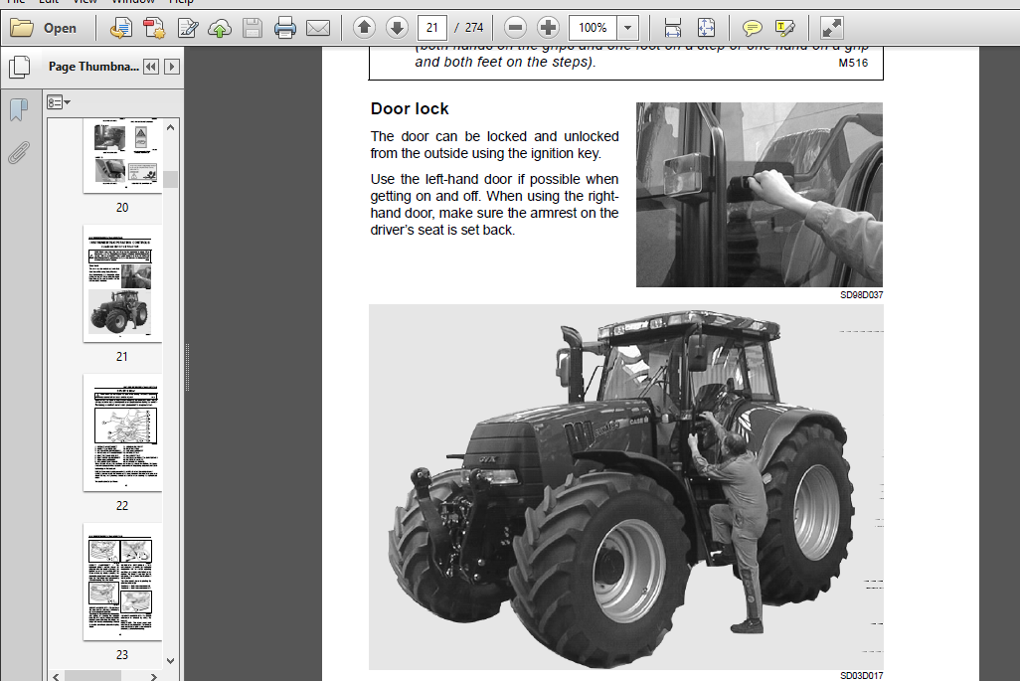The width and height of the screenshot is (1020, 681).
Task: Click the 274 total pages label
Action: coord(474,27)
